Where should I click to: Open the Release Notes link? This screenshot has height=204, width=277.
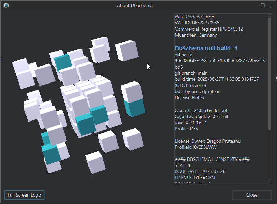click(x=189, y=98)
